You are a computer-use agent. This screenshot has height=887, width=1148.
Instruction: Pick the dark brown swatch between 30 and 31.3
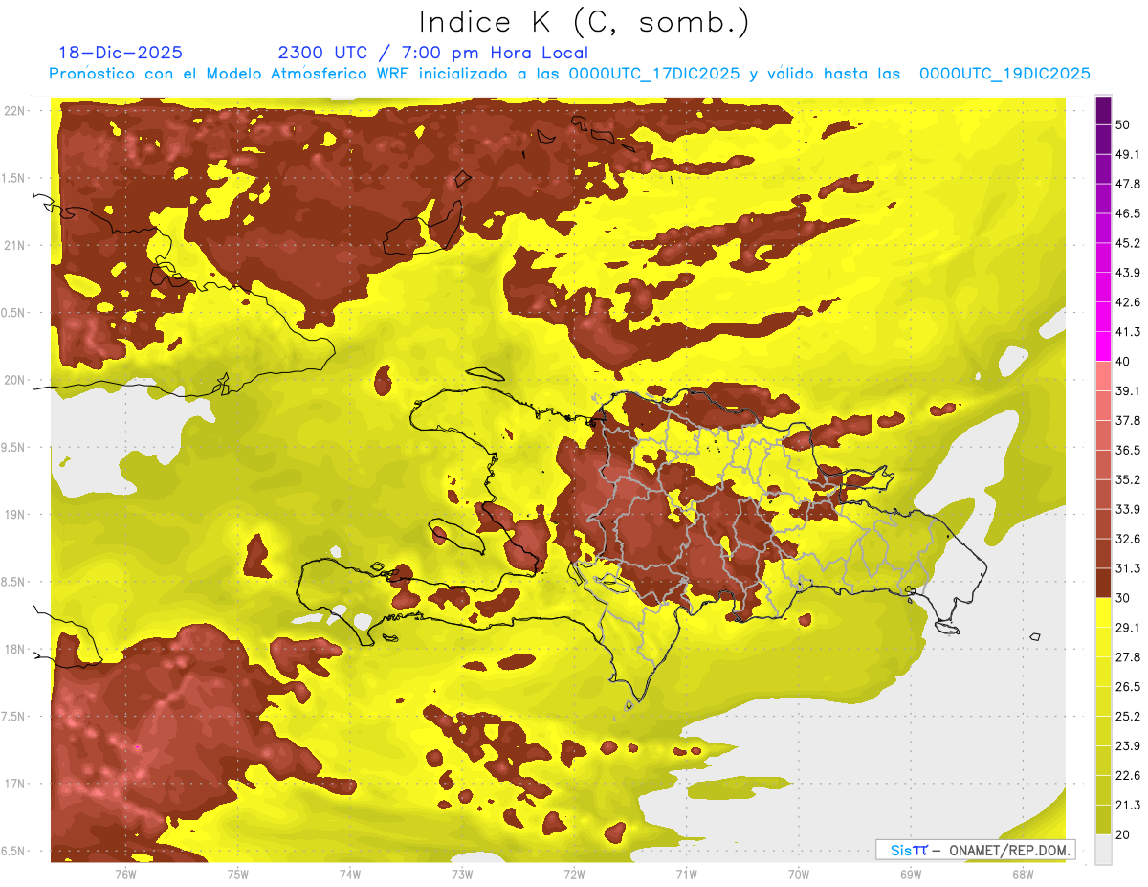[1103, 583]
